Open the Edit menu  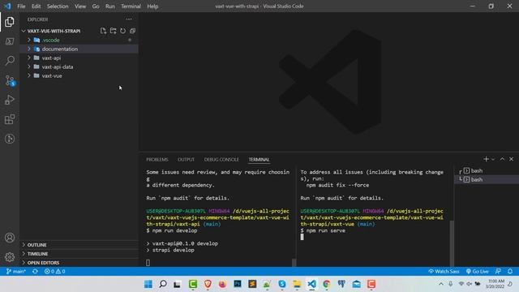pyautogui.click(x=36, y=6)
